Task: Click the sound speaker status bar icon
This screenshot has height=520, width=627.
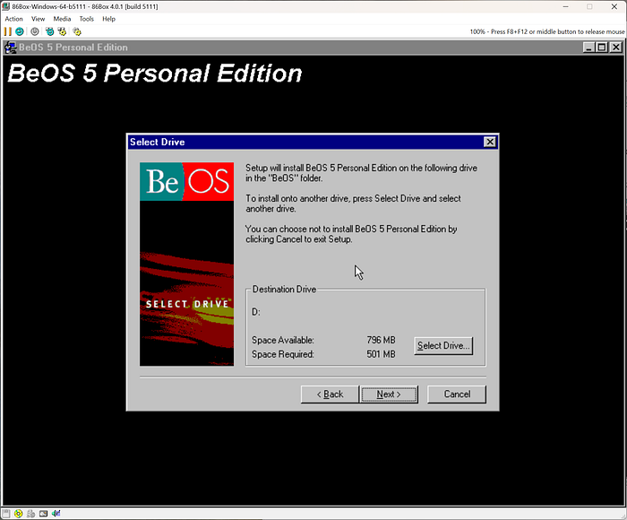Action: (56, 513)
